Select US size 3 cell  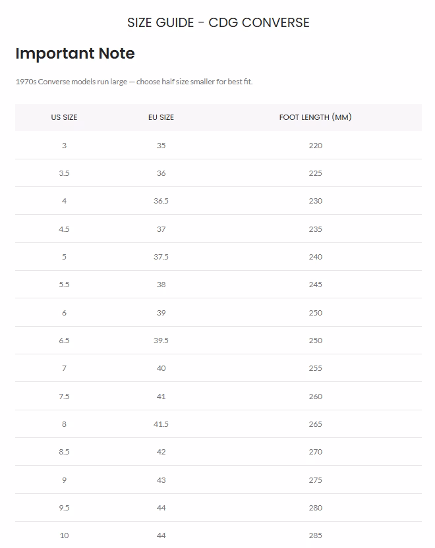64,146
